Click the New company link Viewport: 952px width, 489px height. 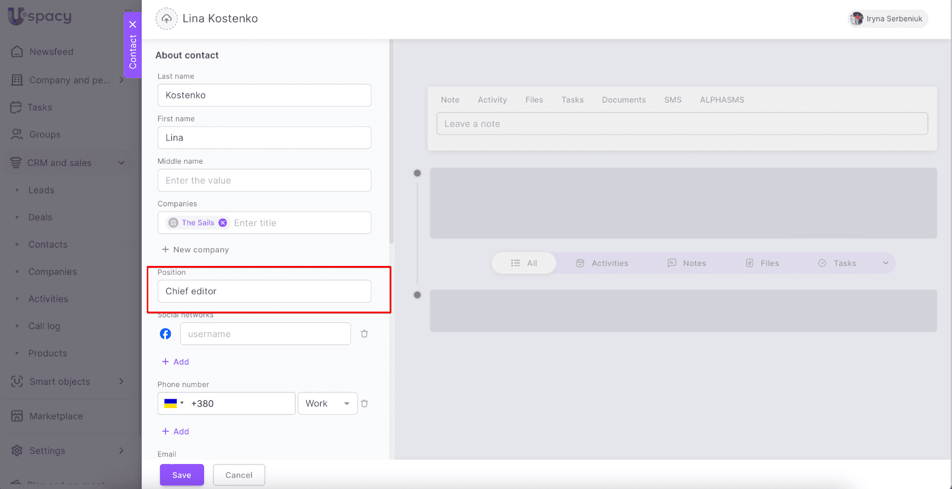(x=195, y=250)
